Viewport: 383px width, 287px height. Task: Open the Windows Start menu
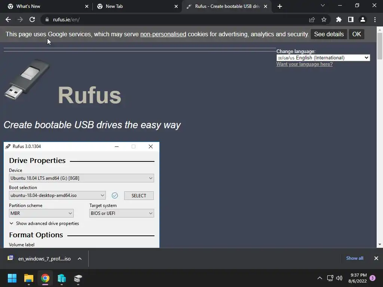(x=12, y=278)
